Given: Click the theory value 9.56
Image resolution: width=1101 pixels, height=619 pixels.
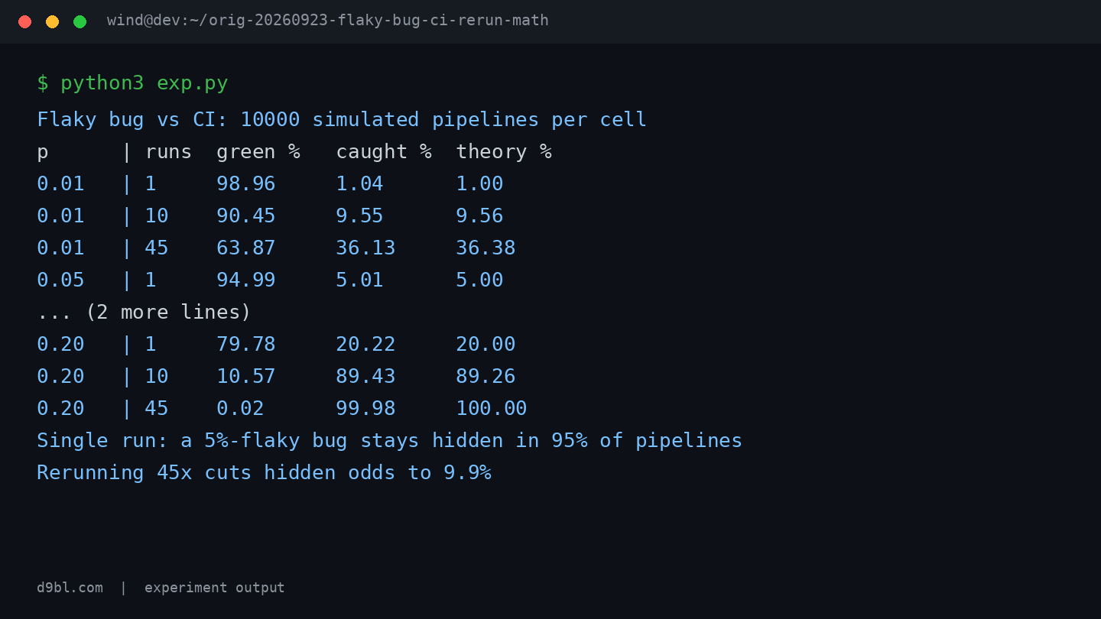Looking at the screenshot, I should point(480,216).
